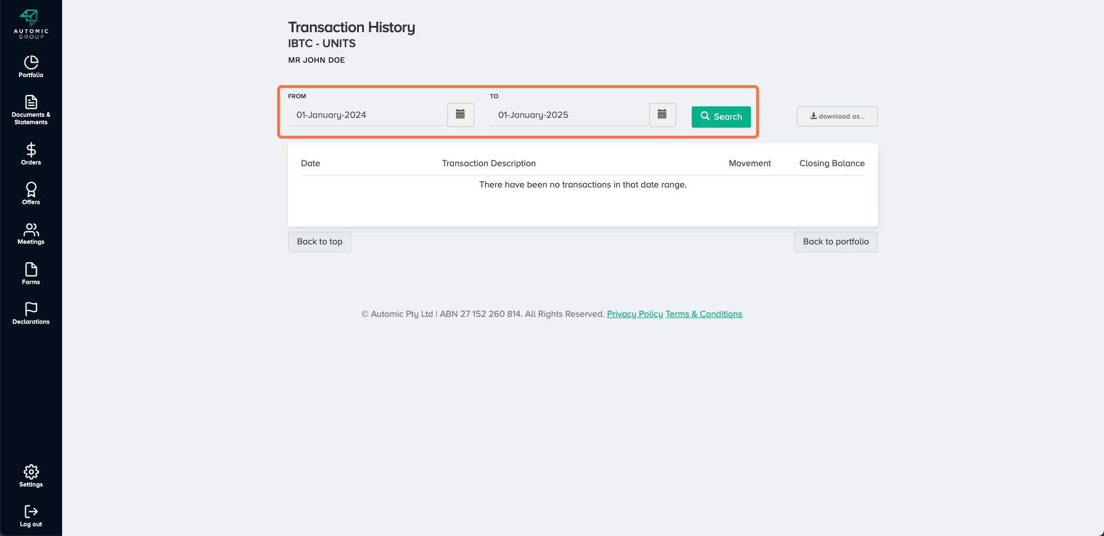The width and height of the screenshot is (1104, 536).
Task: Open account Settings
Action: coord(31,476)
